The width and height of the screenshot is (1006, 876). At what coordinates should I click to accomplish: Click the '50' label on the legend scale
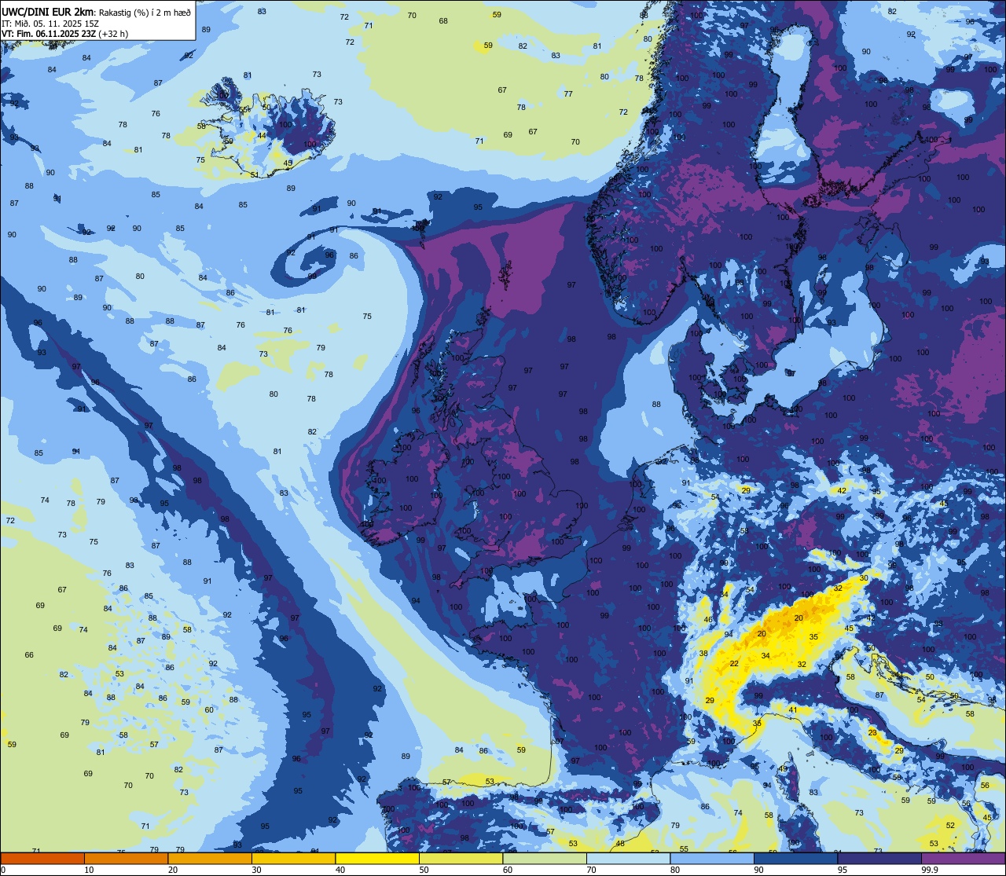(424, 870)
